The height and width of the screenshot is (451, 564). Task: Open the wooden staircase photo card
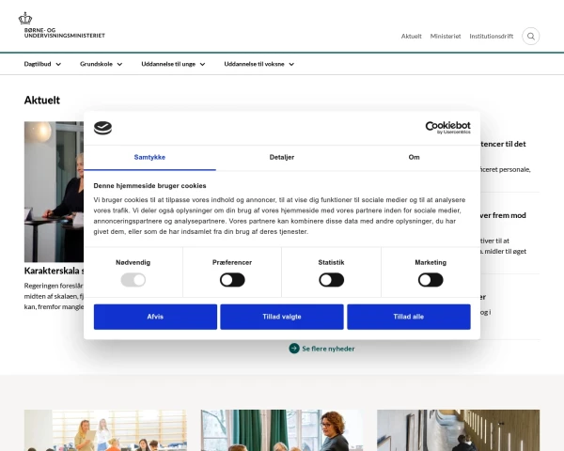[459, 430]
